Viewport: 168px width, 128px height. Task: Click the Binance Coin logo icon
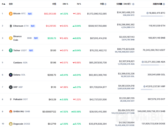point(11,38)
